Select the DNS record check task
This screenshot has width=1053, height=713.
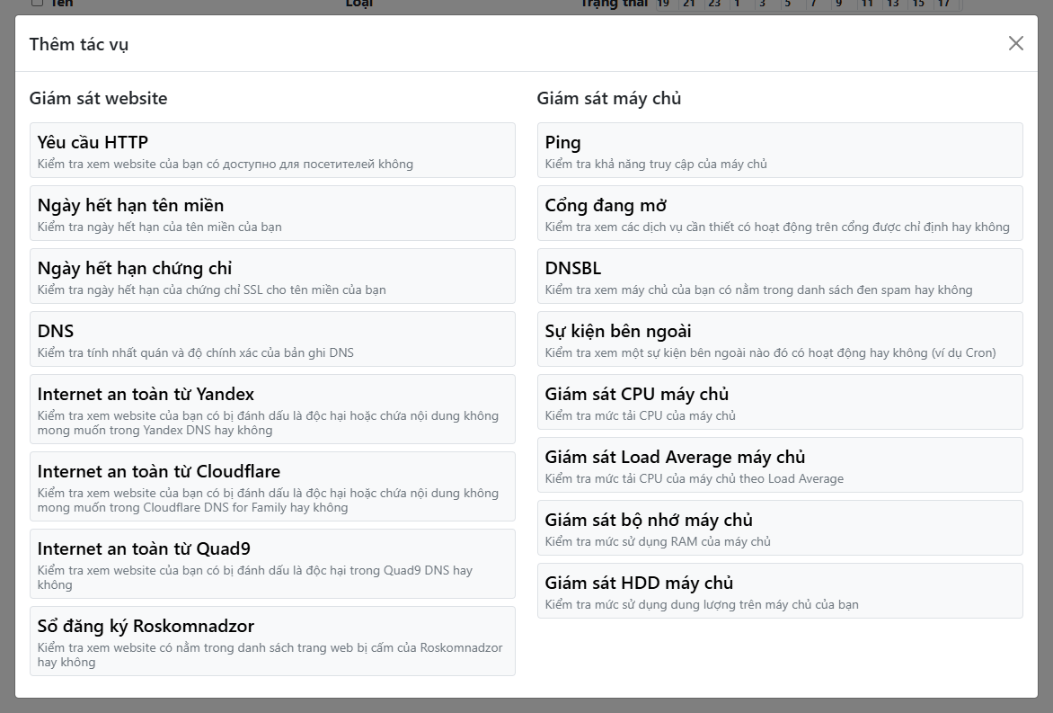coord(272,340)
